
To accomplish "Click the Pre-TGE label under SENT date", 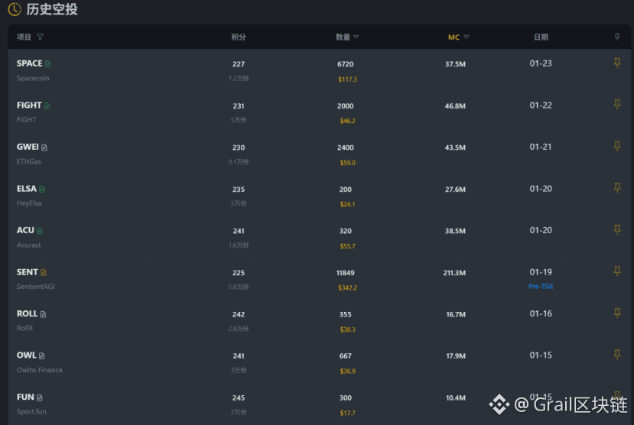I will (x=541, y=287).
